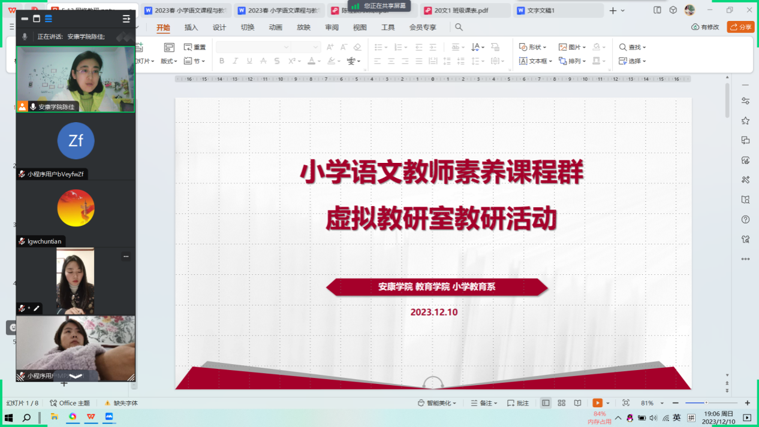
Task: Toggle bold text formatting
Action: point(222,61)
